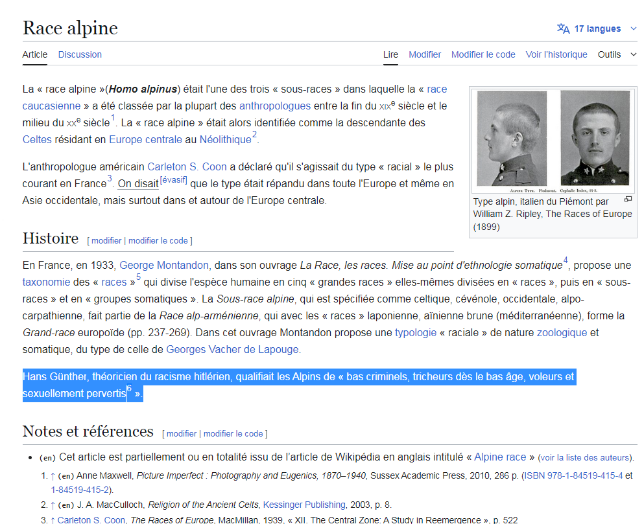The width and height of the screenshot is (644, 524).
Task: Open the Alpine race English article link
Action: click(x=500, y=457)
